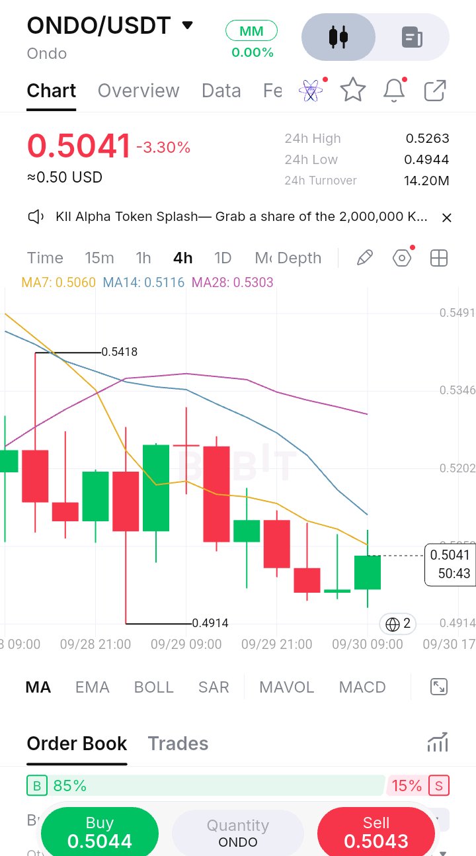The width and height of the screenshot is (476, 856).
Task: Switch to the Overview tab
Action: click(139, 91)
